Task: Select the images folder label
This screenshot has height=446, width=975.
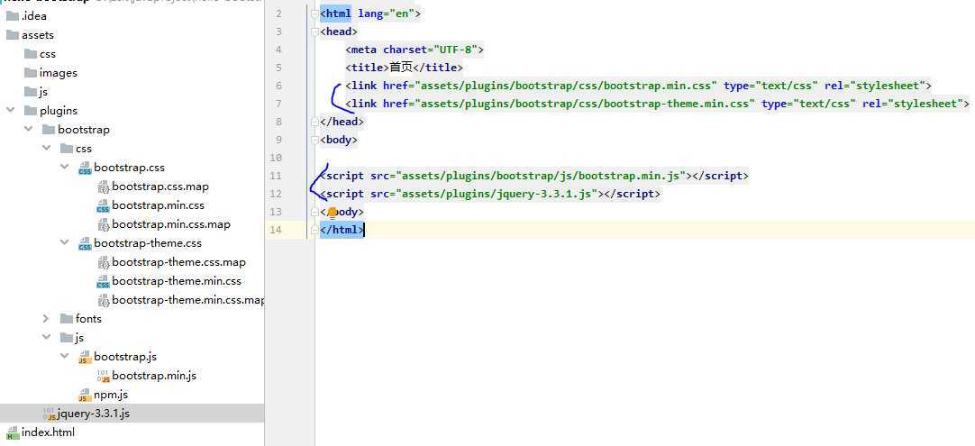Action: point(59,73)
